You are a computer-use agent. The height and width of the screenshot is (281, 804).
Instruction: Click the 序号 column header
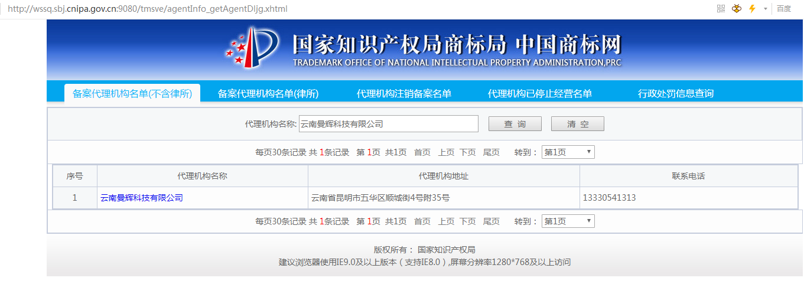pos(74,176)
